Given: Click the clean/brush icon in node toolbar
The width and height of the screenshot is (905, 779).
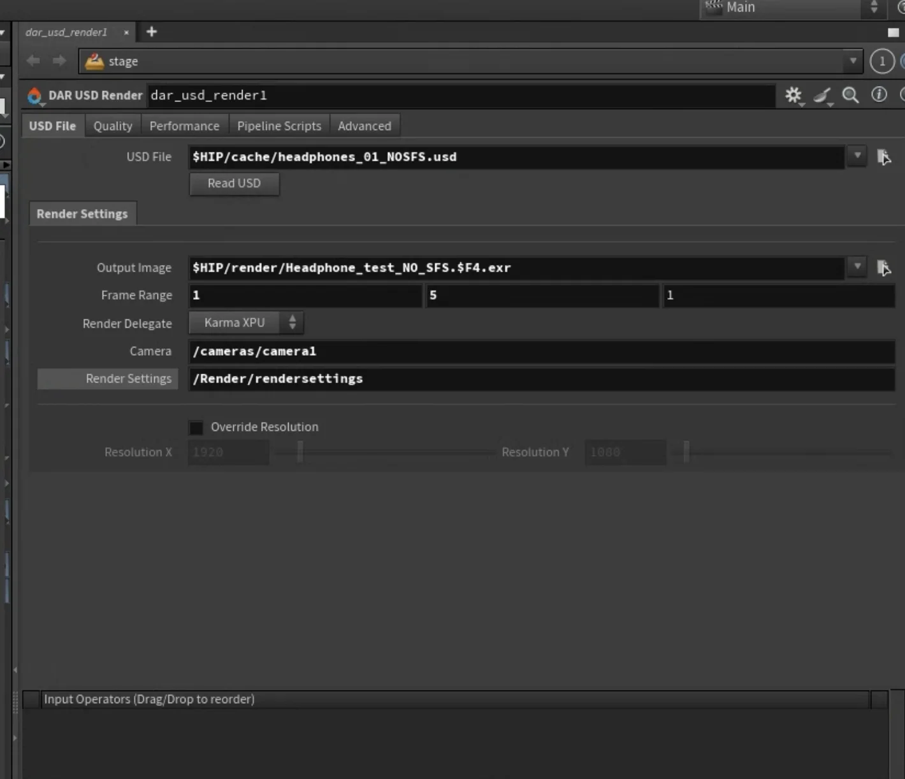Looking at the screenshot, I should coord(822,96).
